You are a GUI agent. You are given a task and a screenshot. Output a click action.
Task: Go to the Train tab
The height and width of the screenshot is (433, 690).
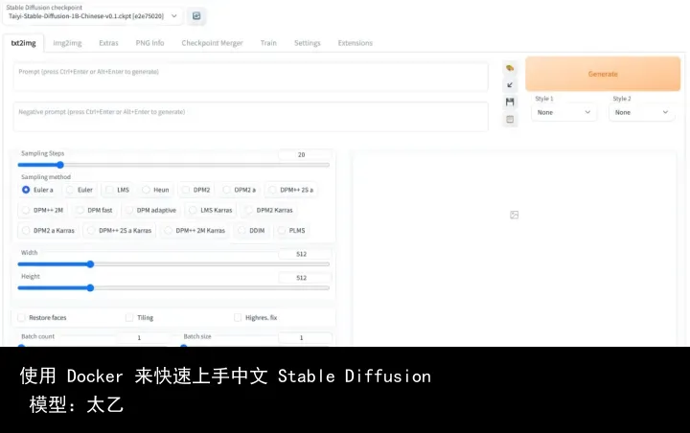268,43
